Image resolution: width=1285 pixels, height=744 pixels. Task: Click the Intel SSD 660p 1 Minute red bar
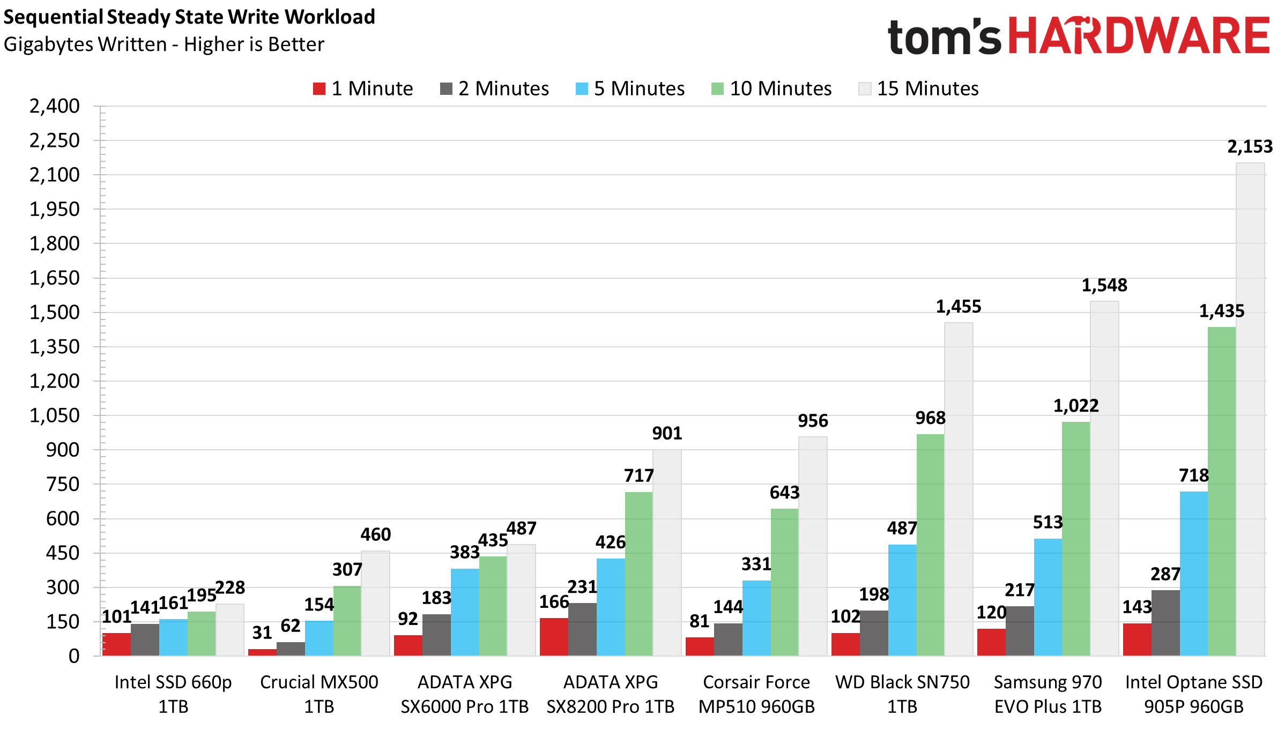coord(116,644)
